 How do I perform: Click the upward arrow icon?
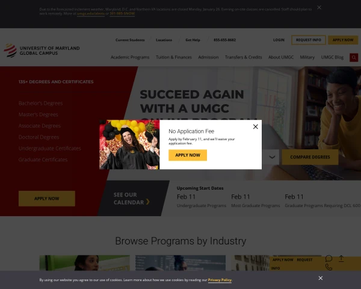(x=341, y=258)
